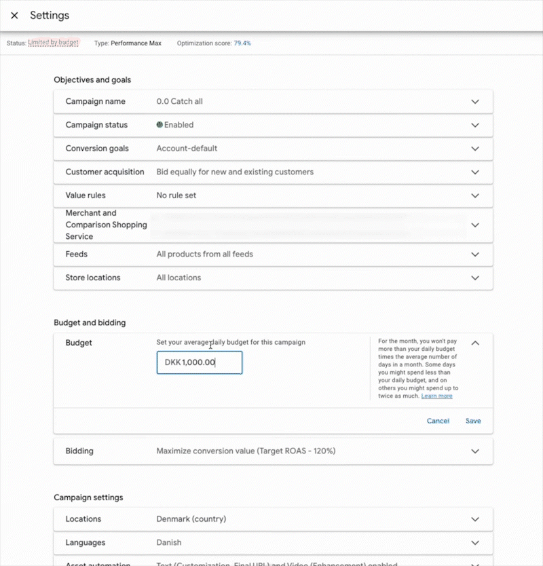
Task: Open the Conversion goals setting
Action: pyautogui.click(x=474, y=149)
